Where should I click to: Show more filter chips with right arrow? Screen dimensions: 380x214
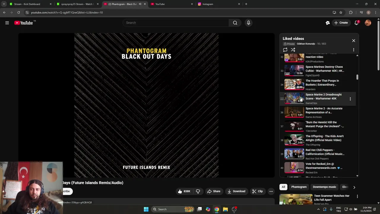coord(354,187)
